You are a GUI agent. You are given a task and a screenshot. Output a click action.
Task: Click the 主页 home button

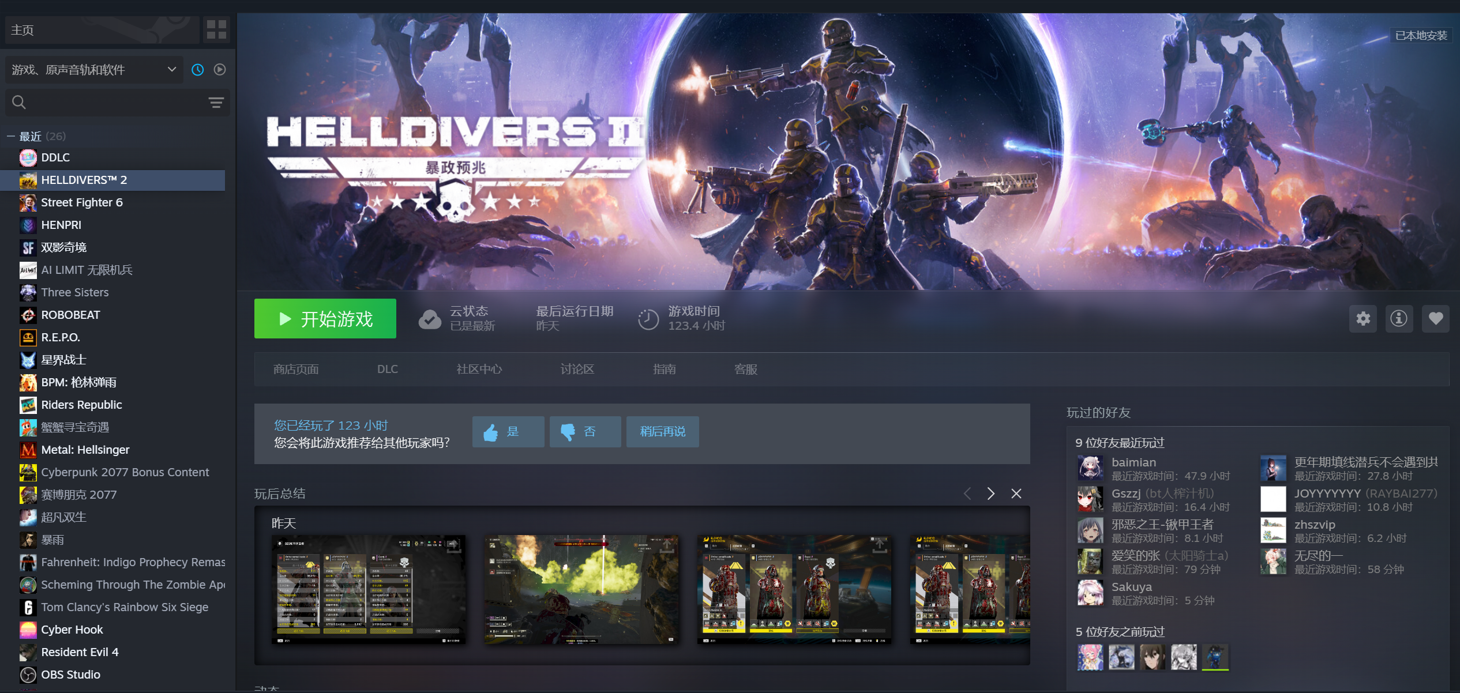pos(102,29)
